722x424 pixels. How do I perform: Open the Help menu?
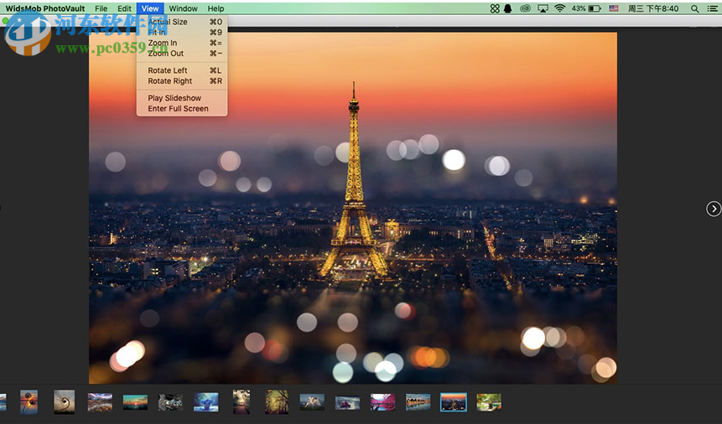[x=216, y=8]
